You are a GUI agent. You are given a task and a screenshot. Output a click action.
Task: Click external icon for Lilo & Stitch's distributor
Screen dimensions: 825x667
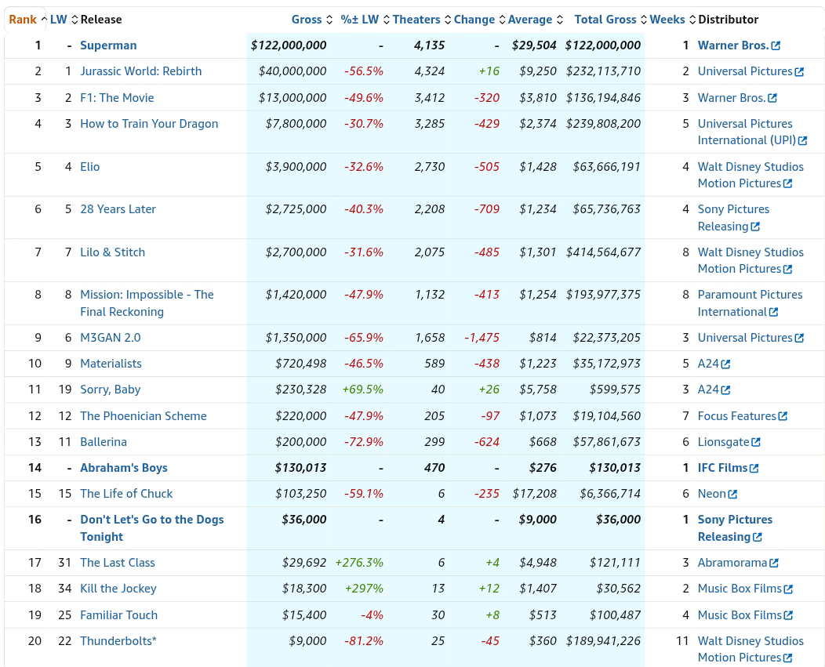pos(787,270)
